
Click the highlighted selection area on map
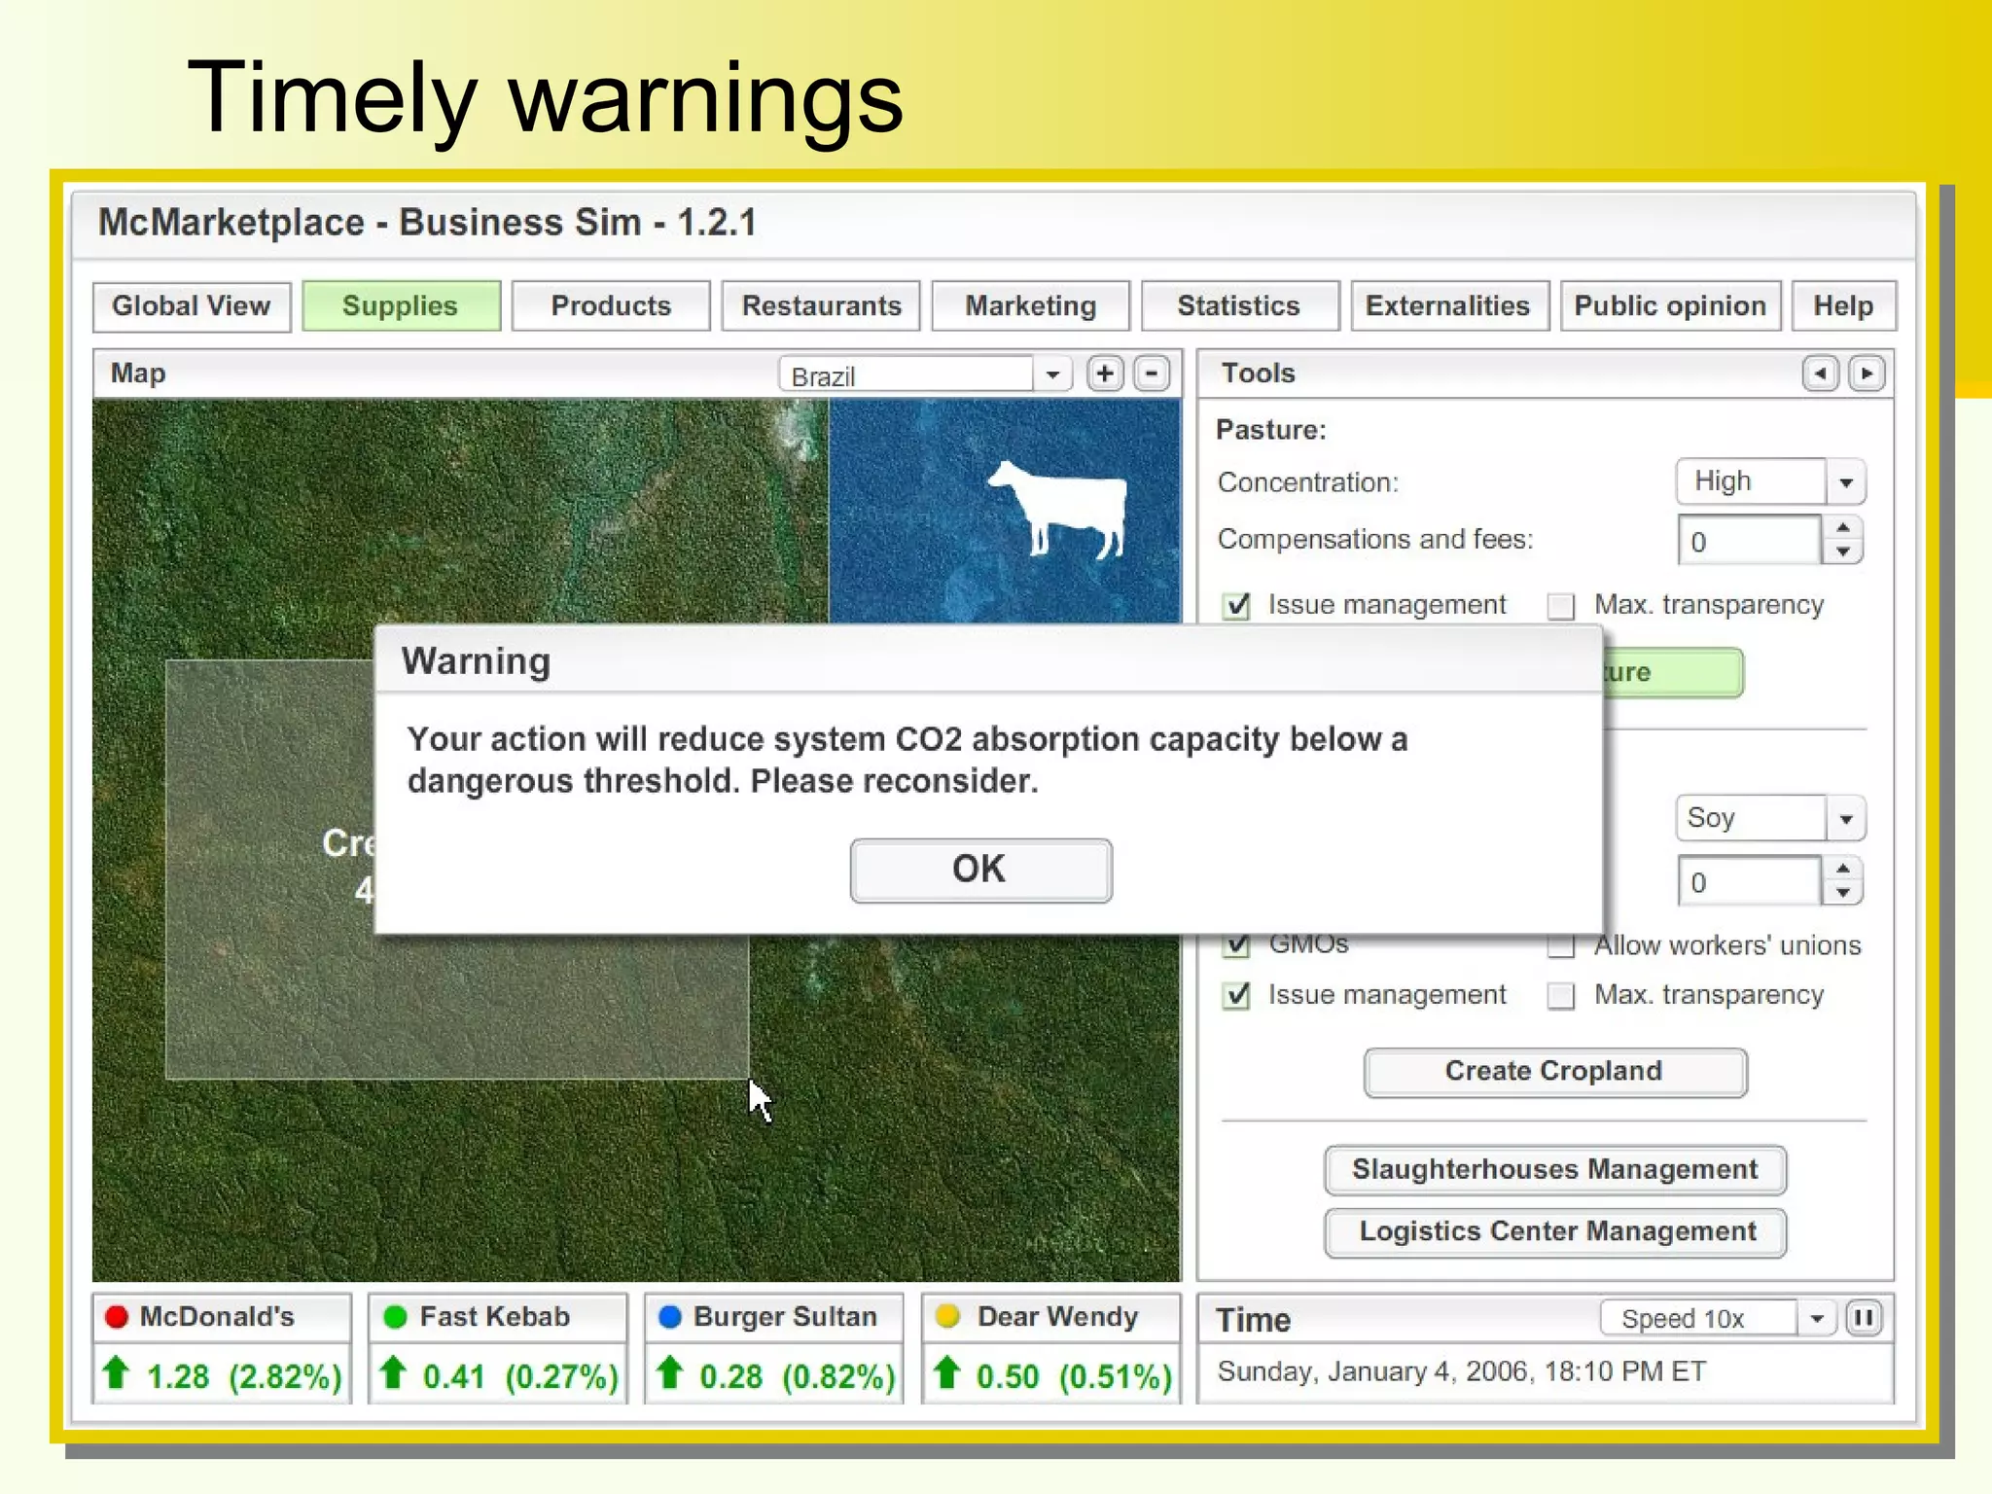[457, 1007]
